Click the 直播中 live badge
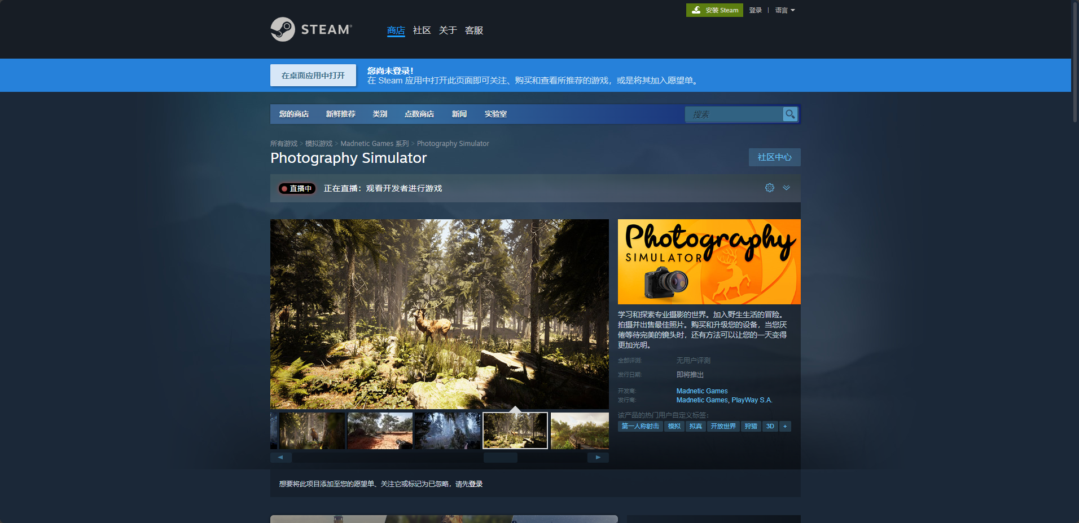1079x523 pixels. (297, 188)
